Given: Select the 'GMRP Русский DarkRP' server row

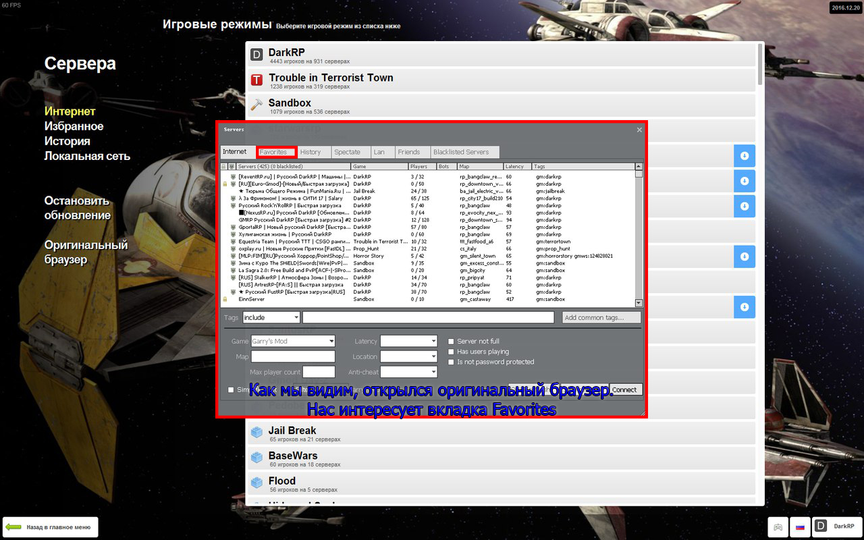Looking at the screenshot, I should (429, 220).
